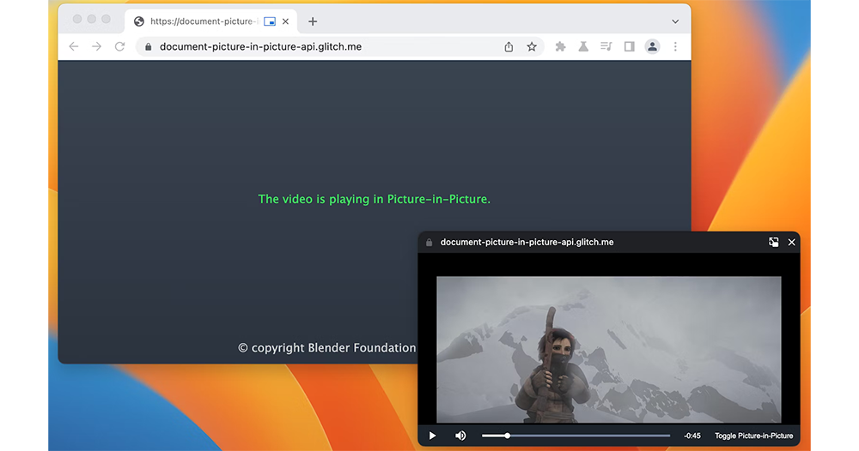The height and width of the screenshot is (451, 859).
Task: Click the red close window traffic light
Action: (77, 19)
